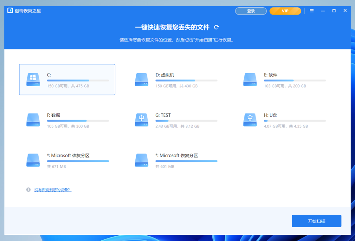Click the H: U盘 usage bar
The image size is (355, 241).
[x=295, y=121]
